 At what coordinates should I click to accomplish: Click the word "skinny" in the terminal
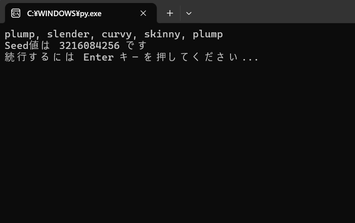point(162,35)
